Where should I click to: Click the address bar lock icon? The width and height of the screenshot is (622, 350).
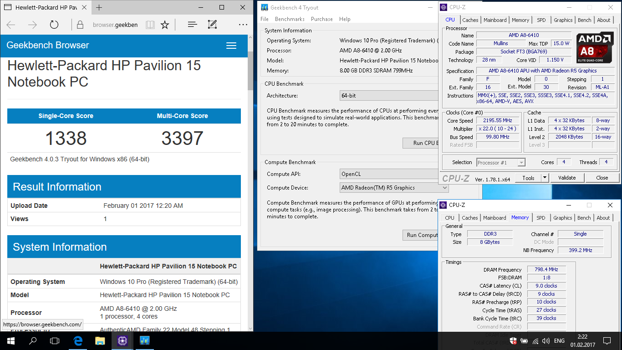80,25
